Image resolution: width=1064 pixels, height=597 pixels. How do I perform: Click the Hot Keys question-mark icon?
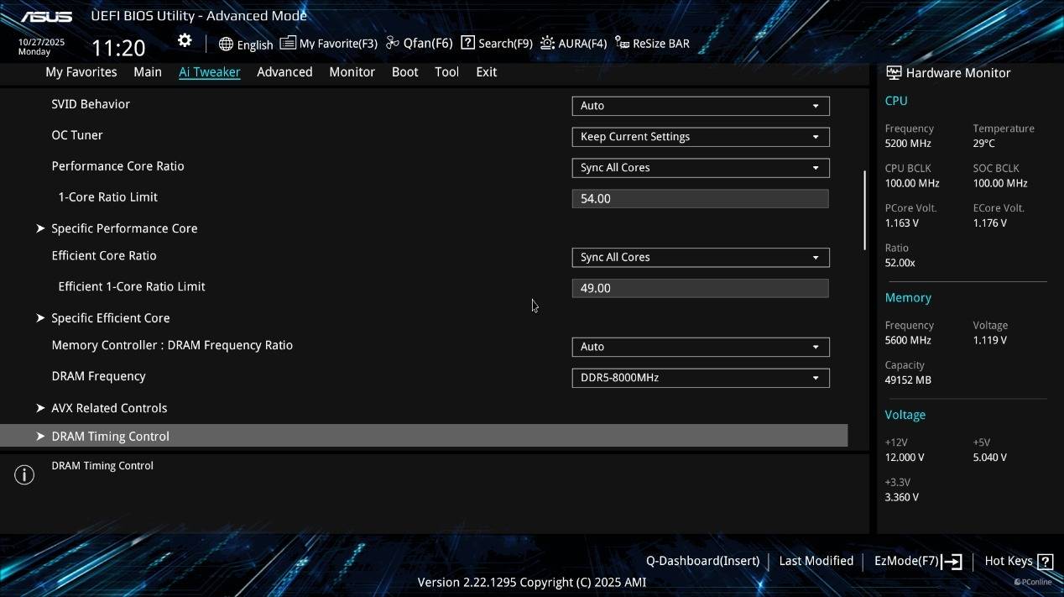point(1046,562)
